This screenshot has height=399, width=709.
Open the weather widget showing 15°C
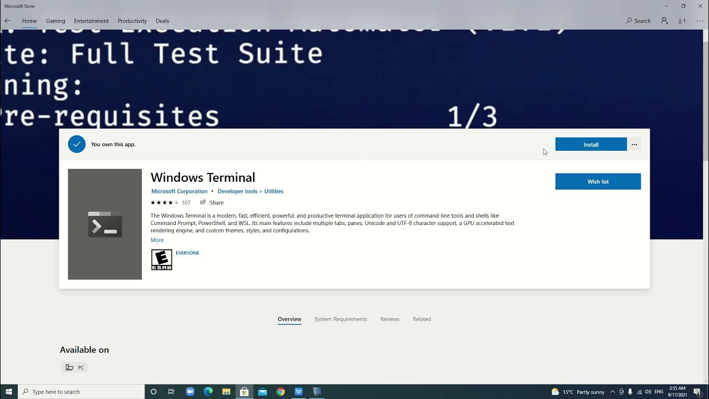(x=578, y=392)
